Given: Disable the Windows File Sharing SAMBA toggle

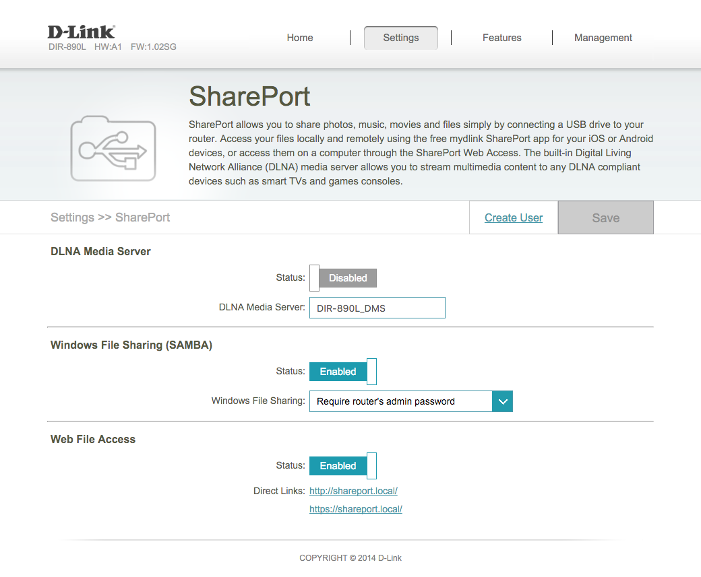Looking at the screenshot, I should coord(343,372).
